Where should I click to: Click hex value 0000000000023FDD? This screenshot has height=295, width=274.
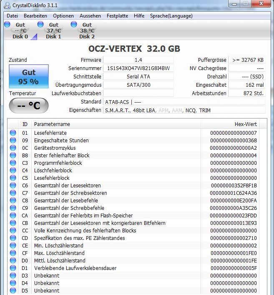click(234, 216)
